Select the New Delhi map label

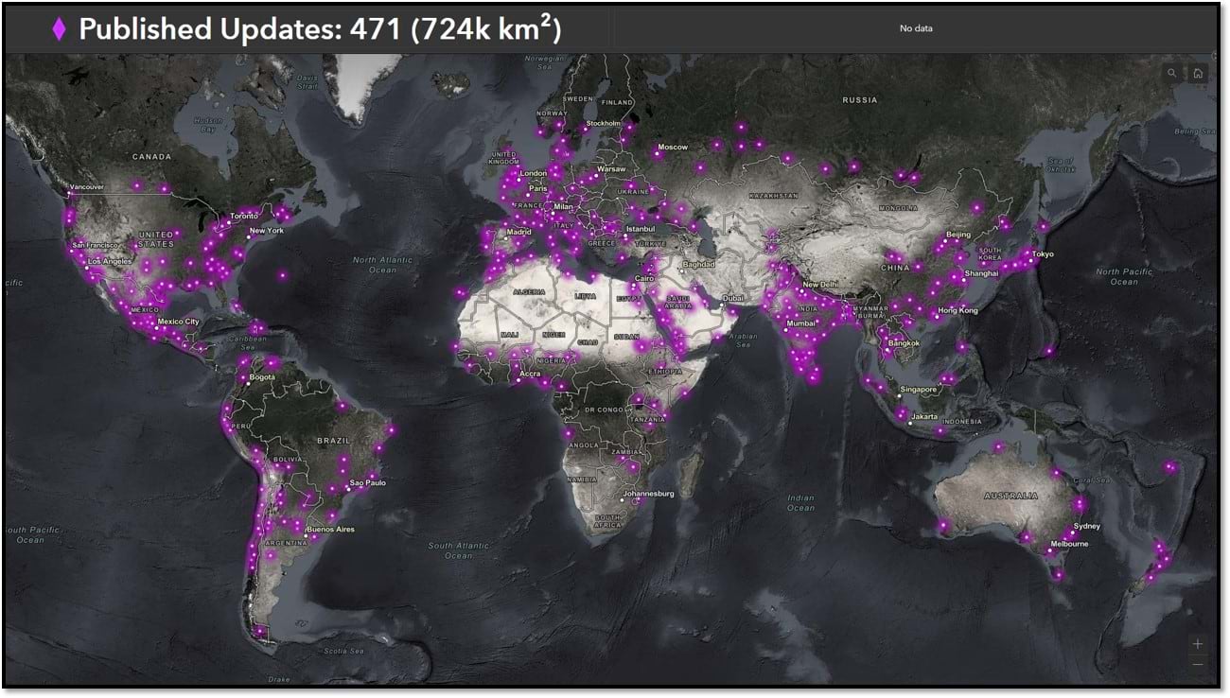click(x=821, y=284)
